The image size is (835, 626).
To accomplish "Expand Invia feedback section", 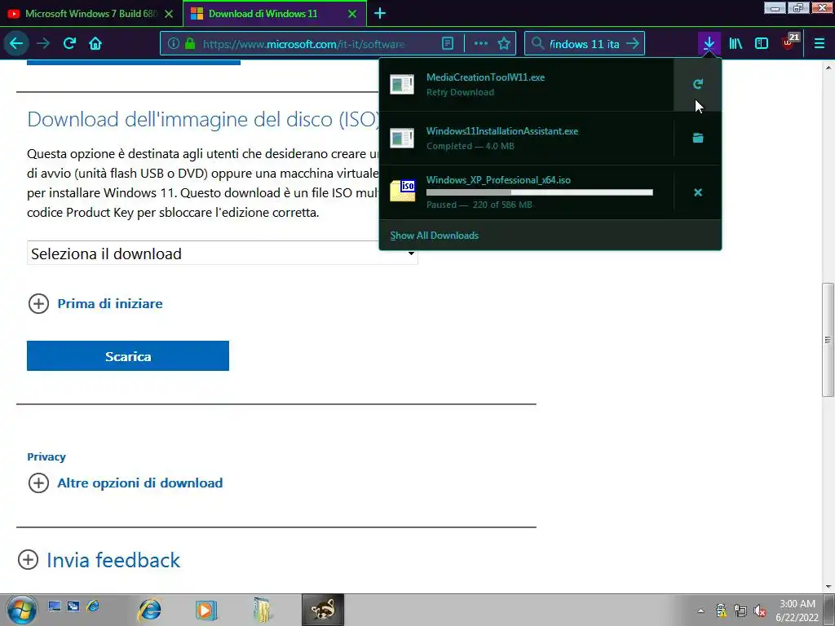I will click(x=99, y=560).
